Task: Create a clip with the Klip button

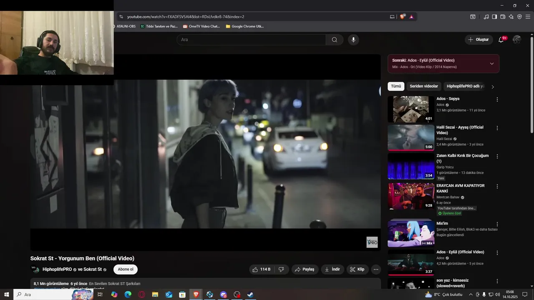Action: point(357,270)
